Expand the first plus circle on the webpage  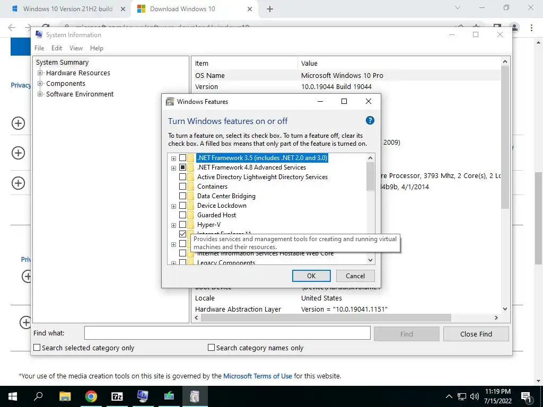click(x=19, y=123)
